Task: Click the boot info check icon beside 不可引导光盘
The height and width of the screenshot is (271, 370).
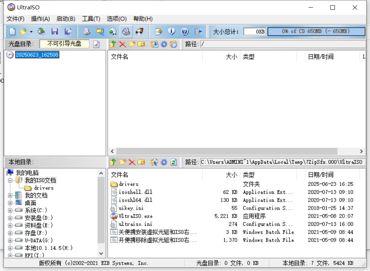Action: (x=96, y=44)
